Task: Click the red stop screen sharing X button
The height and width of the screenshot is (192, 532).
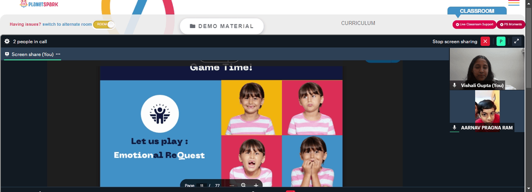Action: [x=485, y=41]
